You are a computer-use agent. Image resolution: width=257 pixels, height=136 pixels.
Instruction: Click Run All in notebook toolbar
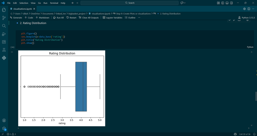(59, 18)
